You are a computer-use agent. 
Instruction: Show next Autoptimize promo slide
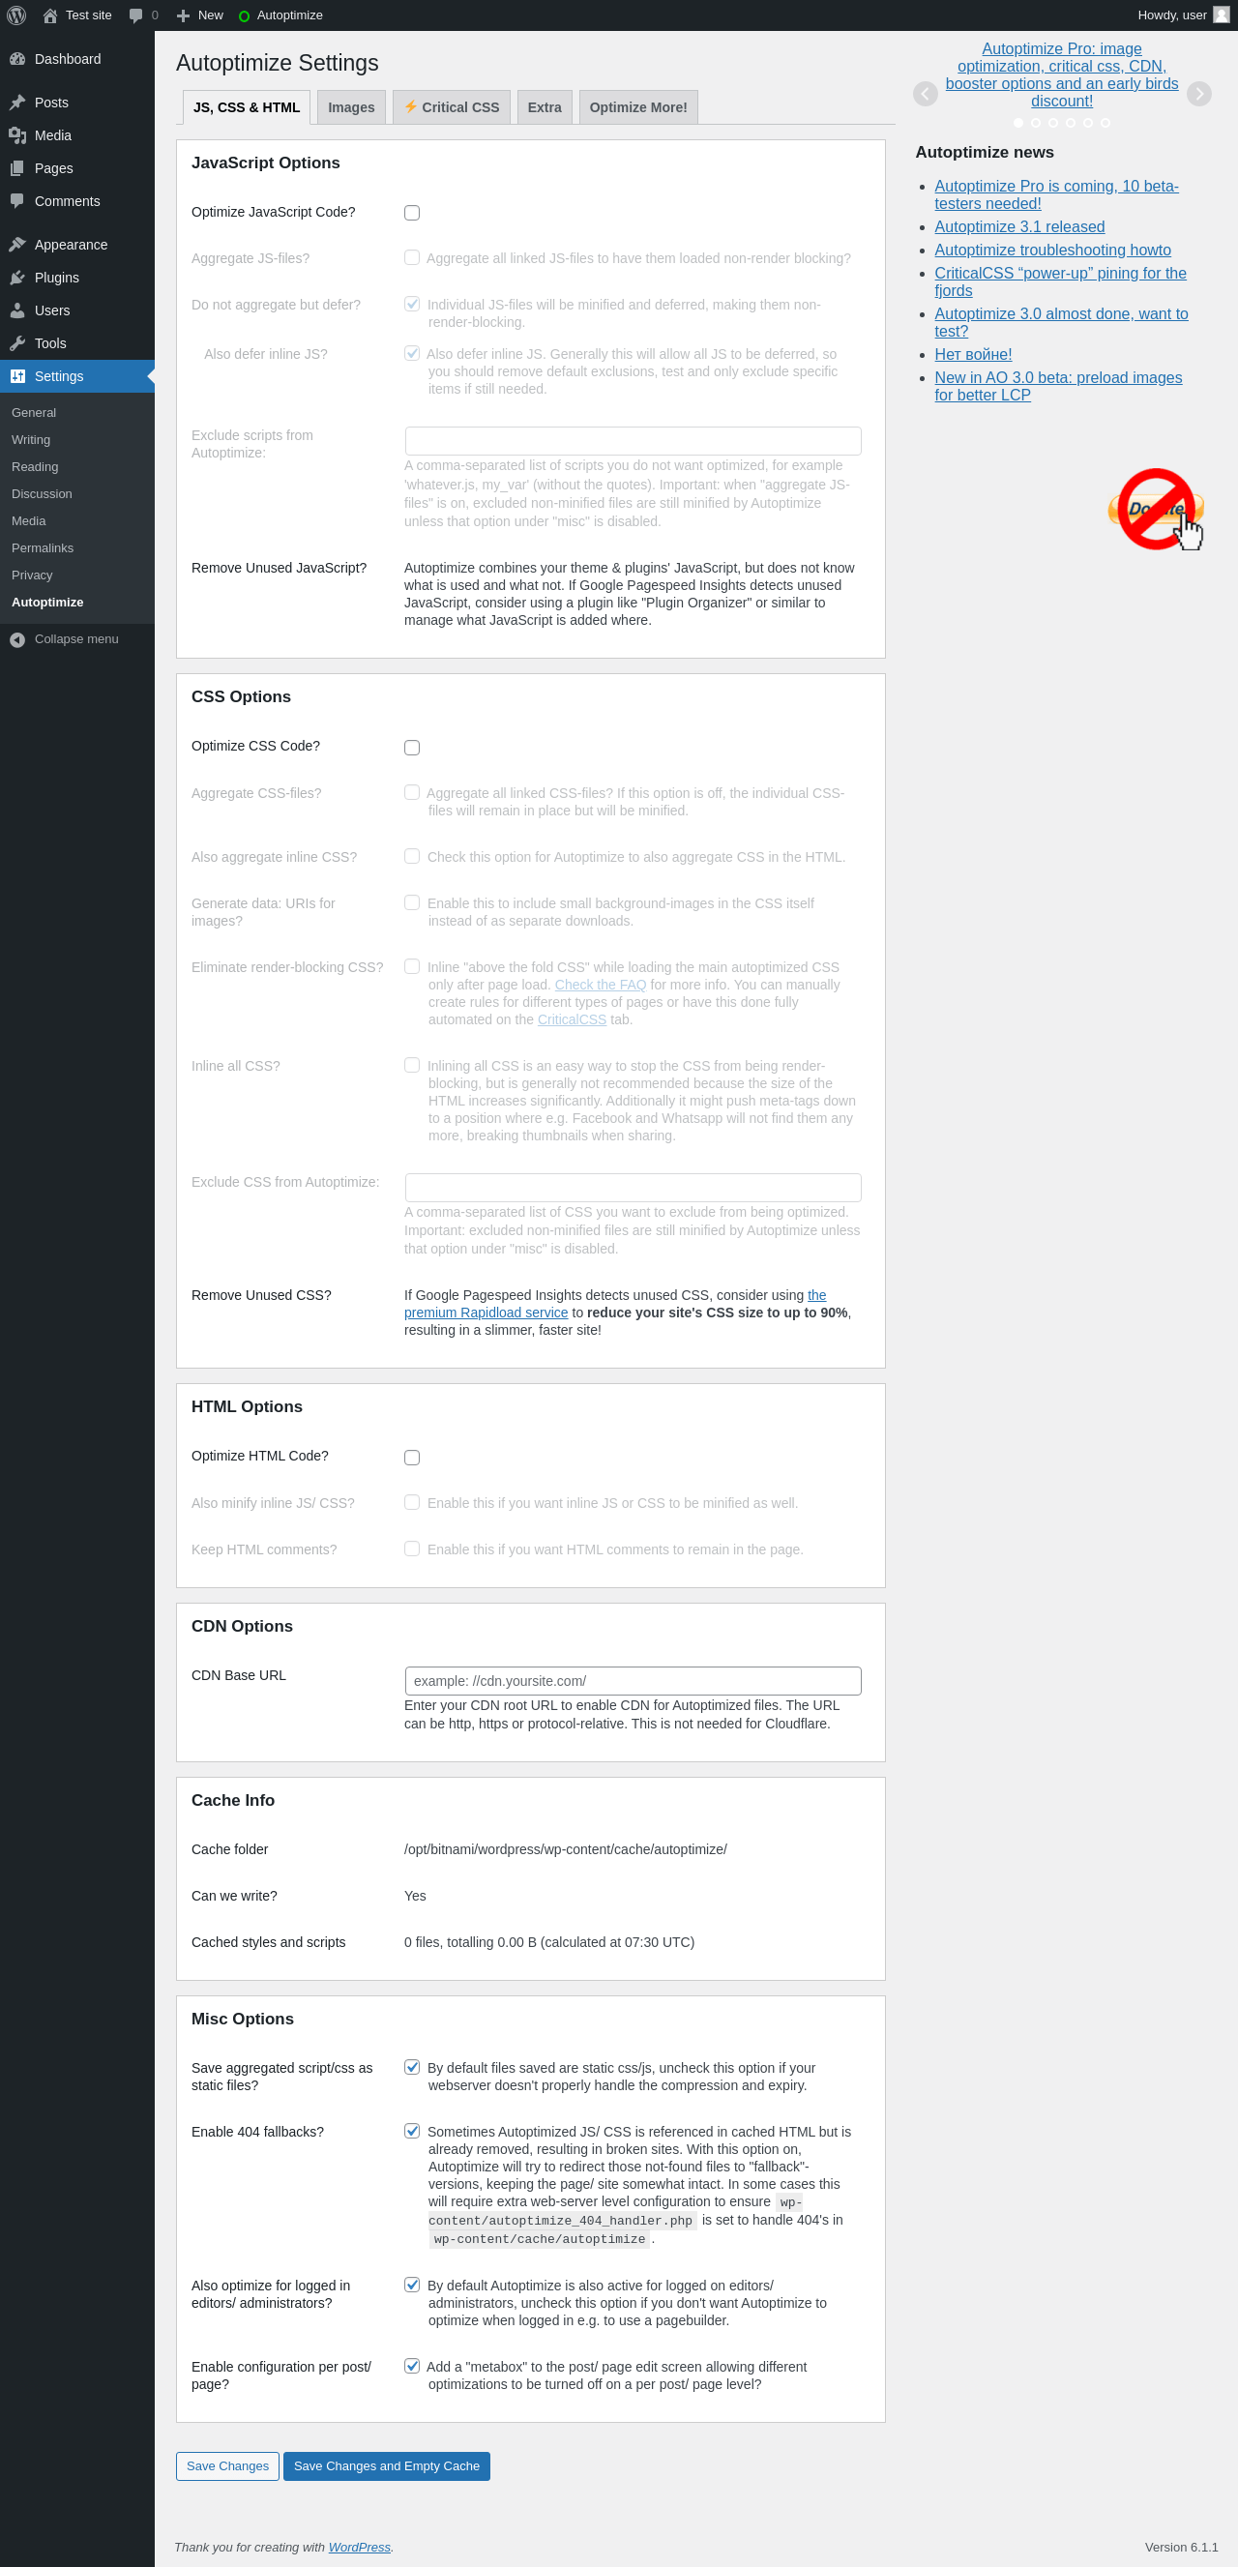[1199, 94]
